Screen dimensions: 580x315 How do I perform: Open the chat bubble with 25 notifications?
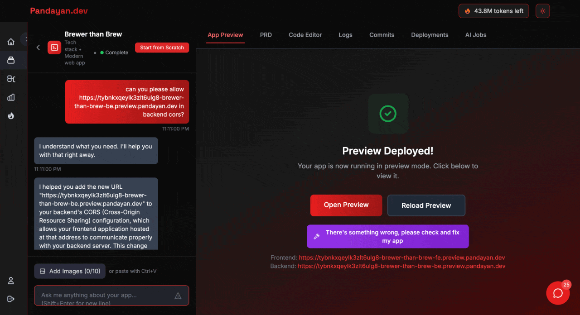(x=558, y=293)
